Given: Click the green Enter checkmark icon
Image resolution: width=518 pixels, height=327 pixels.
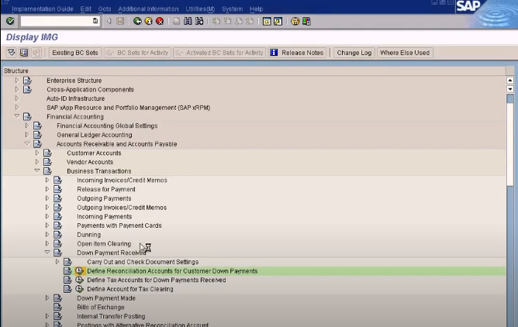Looking at the screenshot, I should pyautogui.click(x=10, y=21).
